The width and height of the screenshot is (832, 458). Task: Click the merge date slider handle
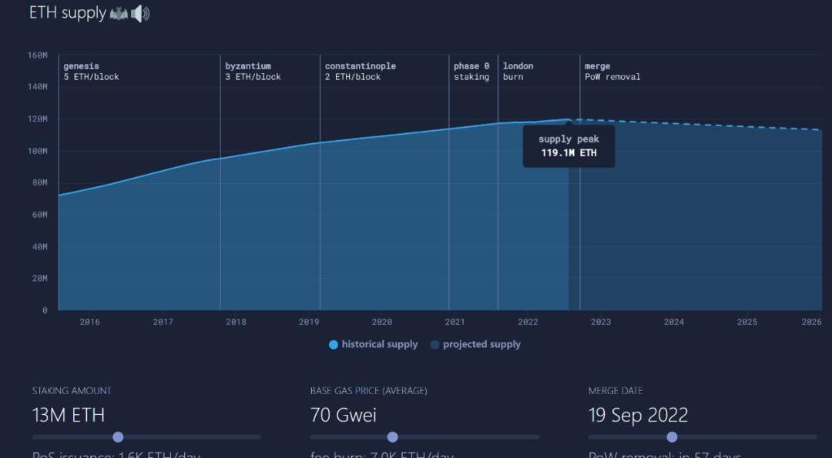click(x=672, y=437)
